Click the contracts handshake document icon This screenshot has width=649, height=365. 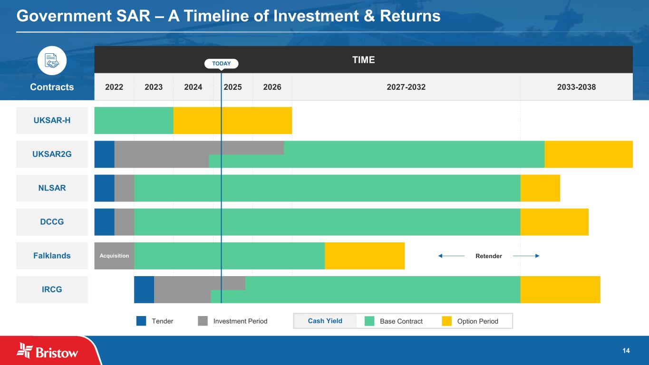(x=52, y=60)
